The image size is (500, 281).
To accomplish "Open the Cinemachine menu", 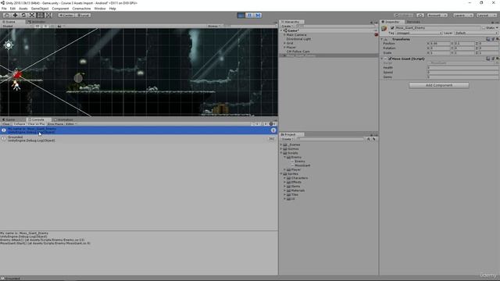I will [x=81, y=9].
